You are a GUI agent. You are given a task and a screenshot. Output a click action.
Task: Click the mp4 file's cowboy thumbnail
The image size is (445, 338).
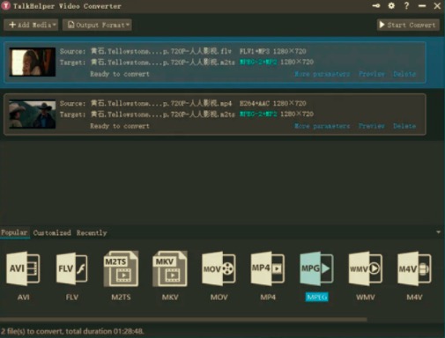pos(33,114)
